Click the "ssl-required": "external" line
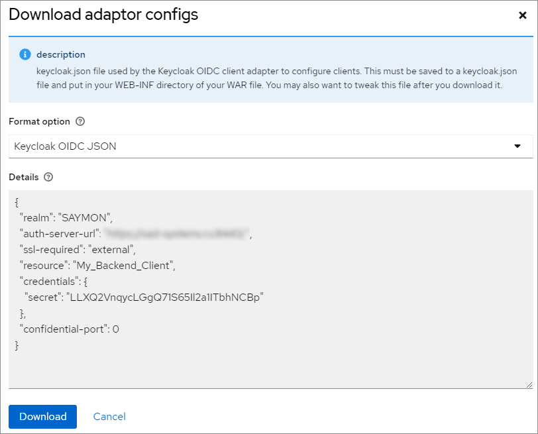Viewport: 538px width, 434px height. tap(78, 249)
